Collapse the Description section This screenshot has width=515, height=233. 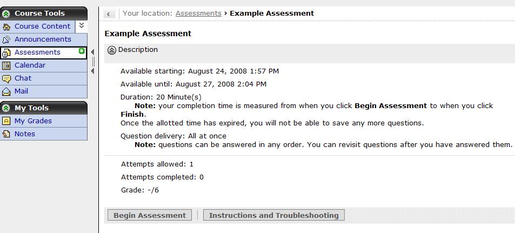coord(112,50)
